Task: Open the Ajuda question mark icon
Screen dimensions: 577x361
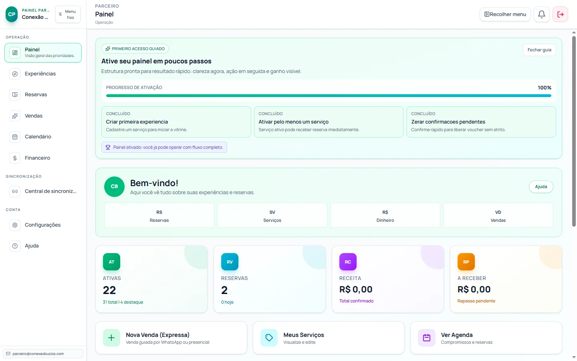Action: click(x=14, y=246)
